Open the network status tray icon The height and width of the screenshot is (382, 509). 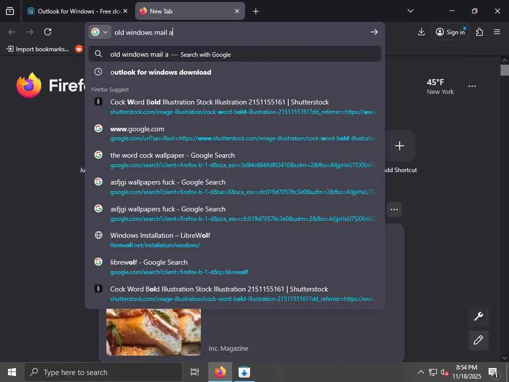point(433,372)
